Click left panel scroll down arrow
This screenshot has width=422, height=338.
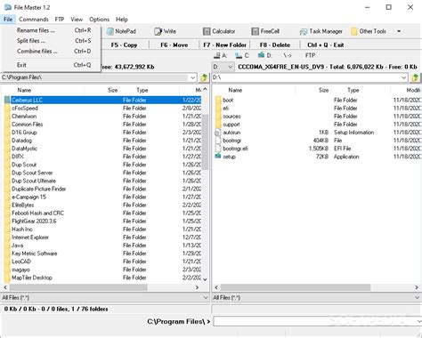(205, 279)
